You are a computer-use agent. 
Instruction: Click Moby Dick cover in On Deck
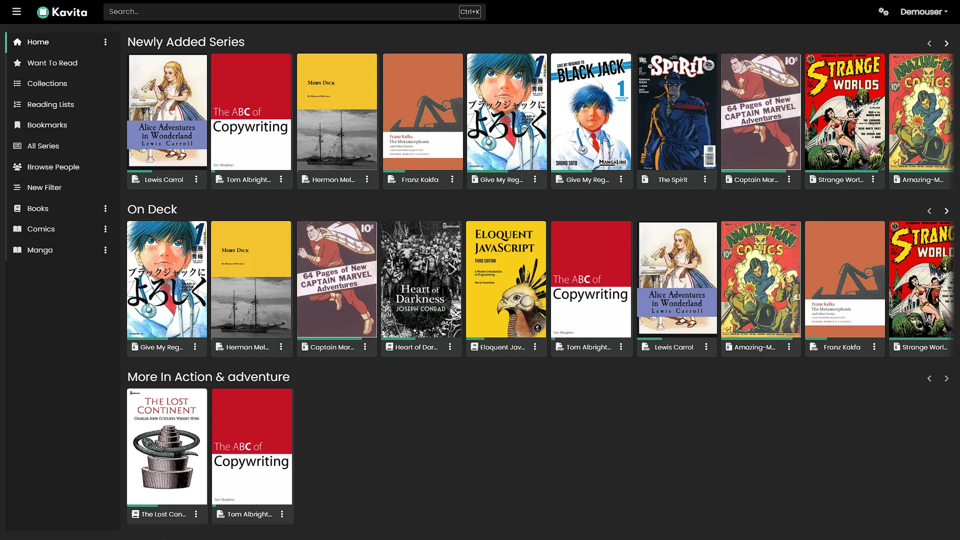coord(251,279)
